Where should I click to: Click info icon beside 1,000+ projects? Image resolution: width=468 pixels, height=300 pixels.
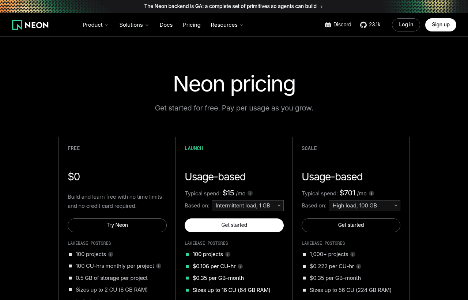pos(353,254)
